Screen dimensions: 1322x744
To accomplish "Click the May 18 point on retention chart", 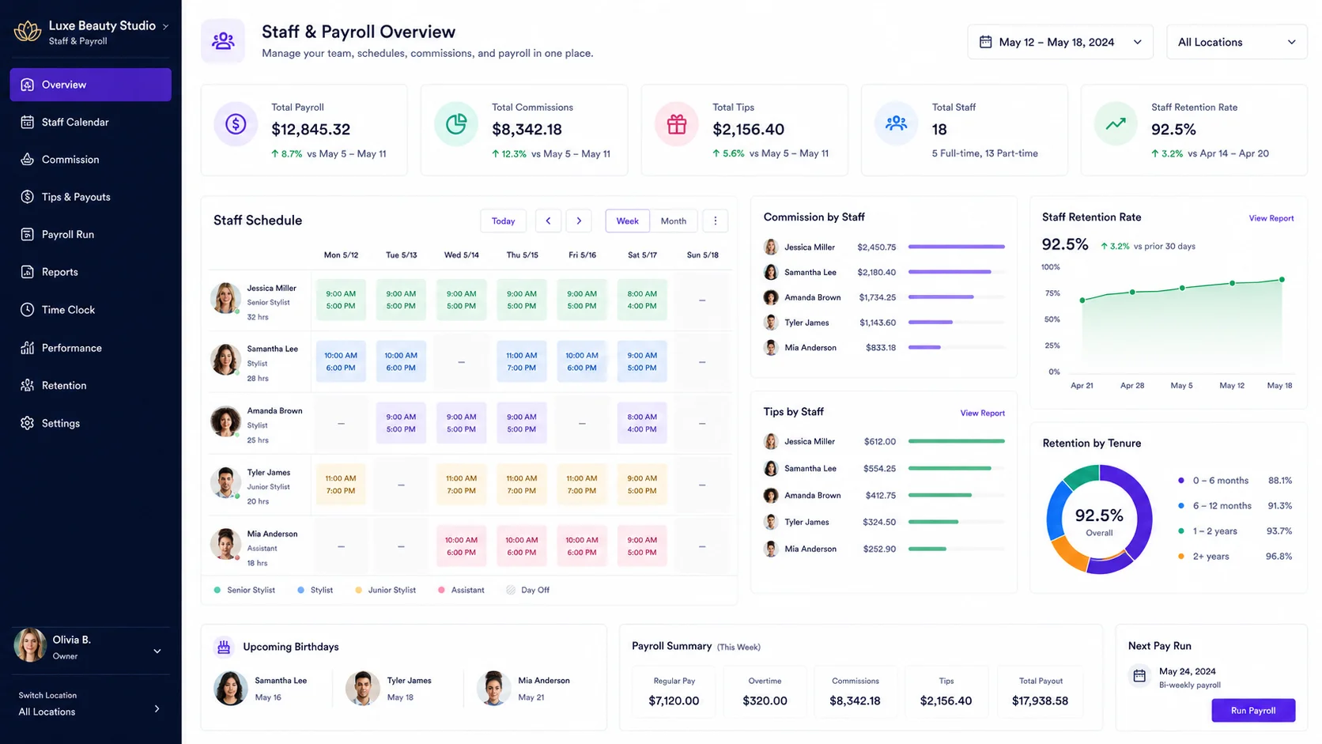I will point(1282,279).
